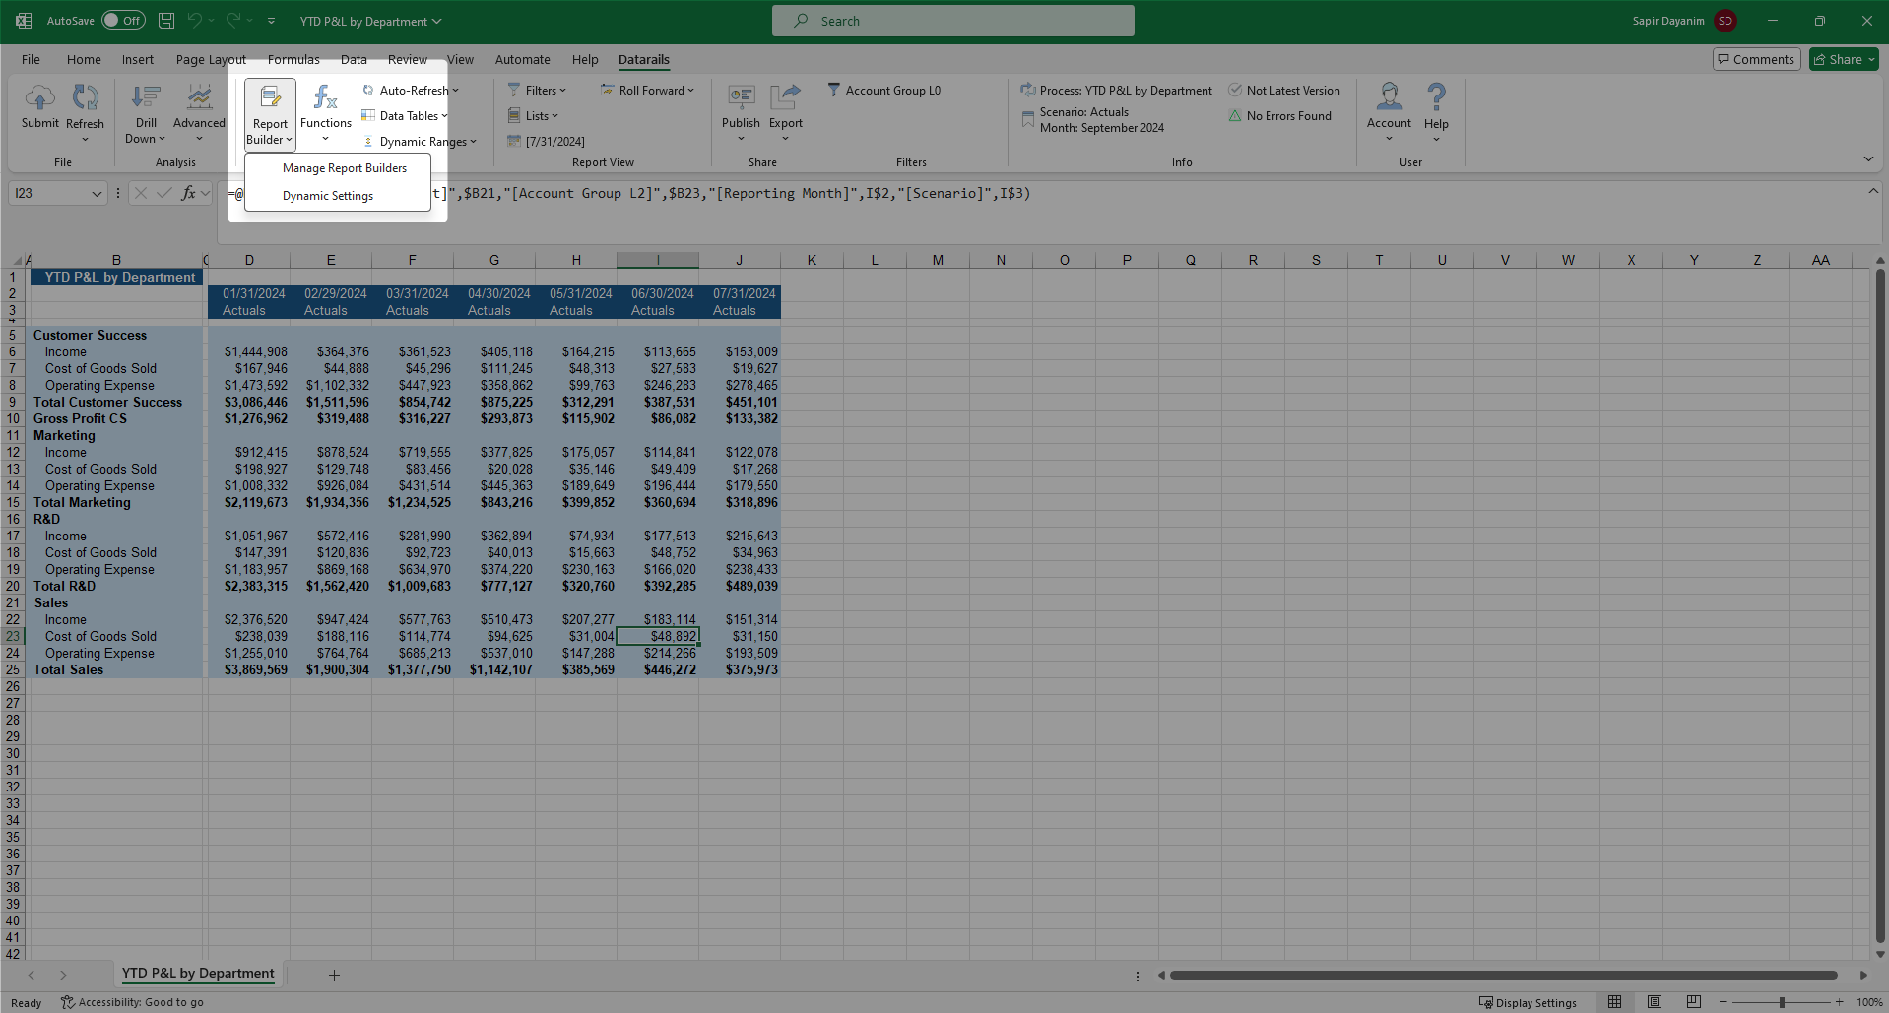Select column header J
The height and width of the screenshot is (1013, 1889).
click(x=739, y=260)
